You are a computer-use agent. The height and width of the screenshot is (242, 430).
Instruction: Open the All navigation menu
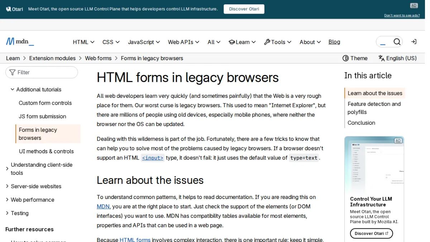click(x=214, y=42)
